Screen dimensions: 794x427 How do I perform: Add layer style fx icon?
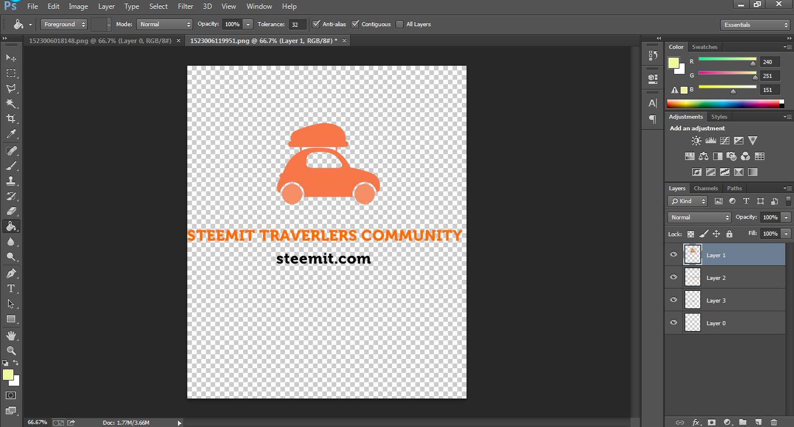[x=696, y=422]
